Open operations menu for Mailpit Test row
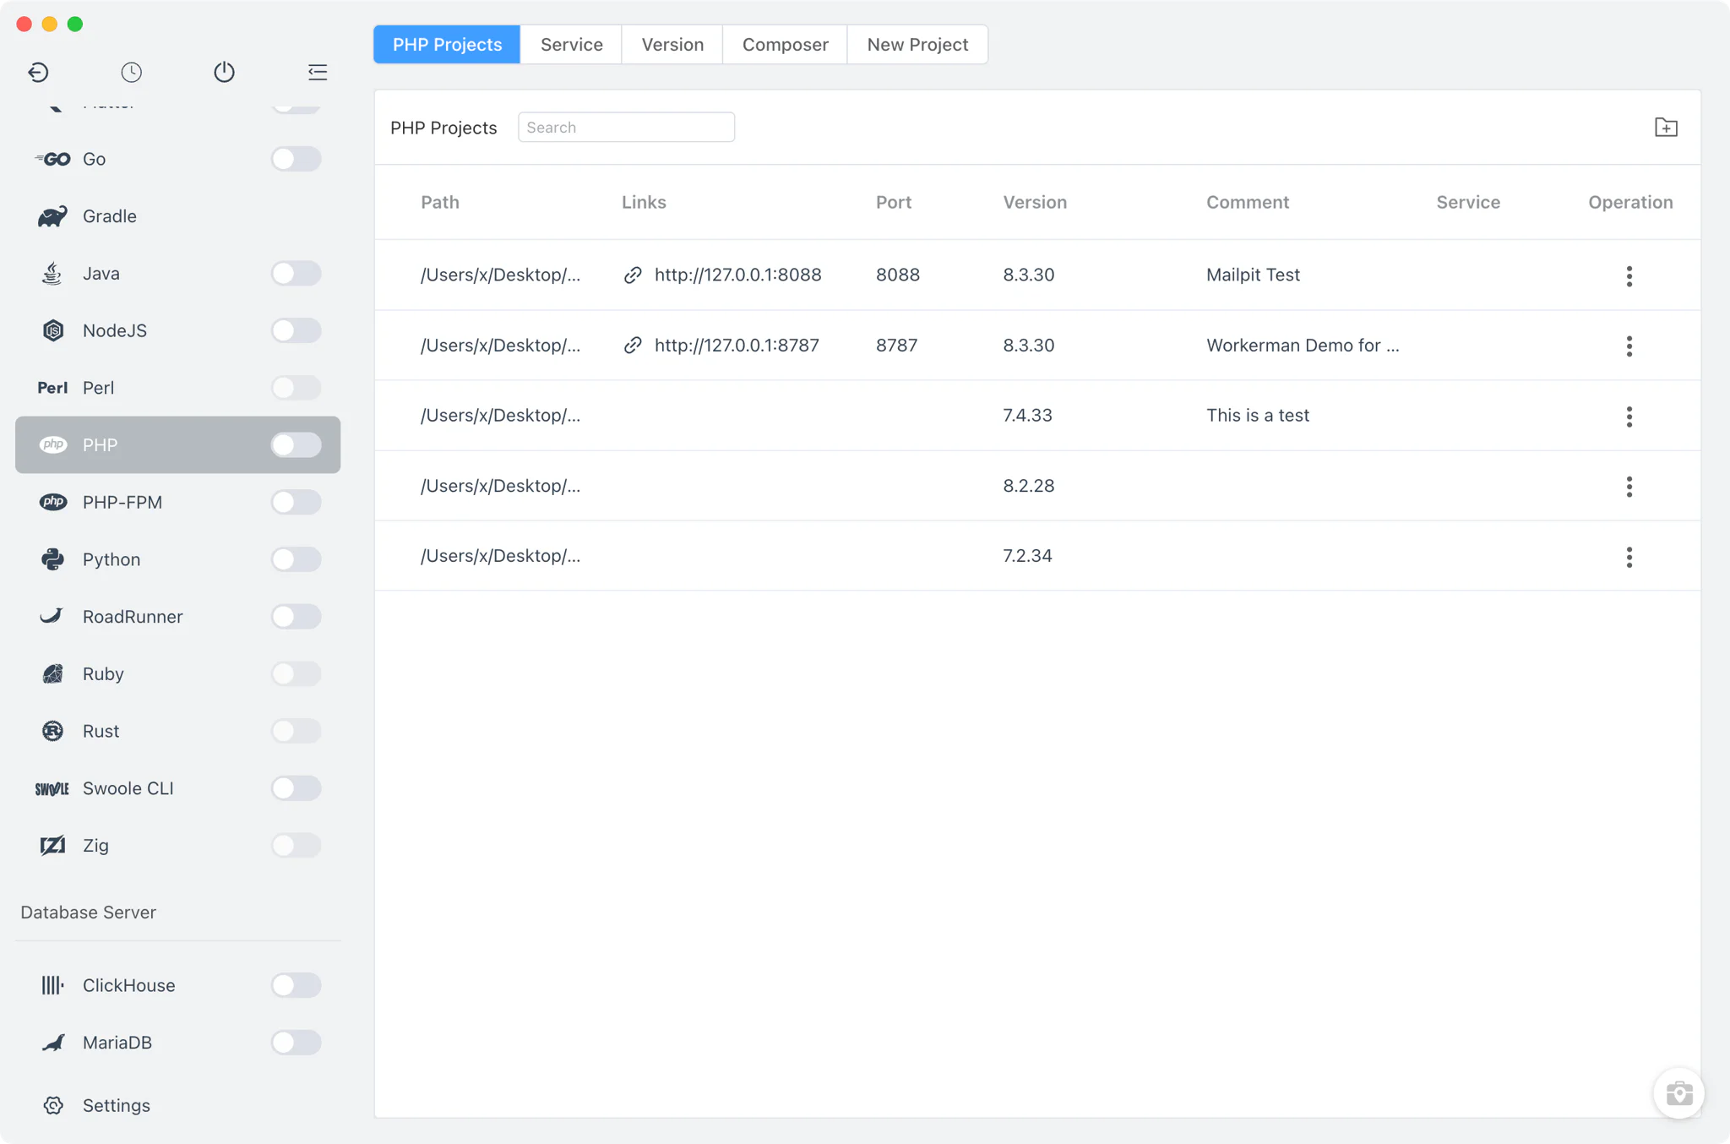 pyautogui.click(x=1629, y=276)
